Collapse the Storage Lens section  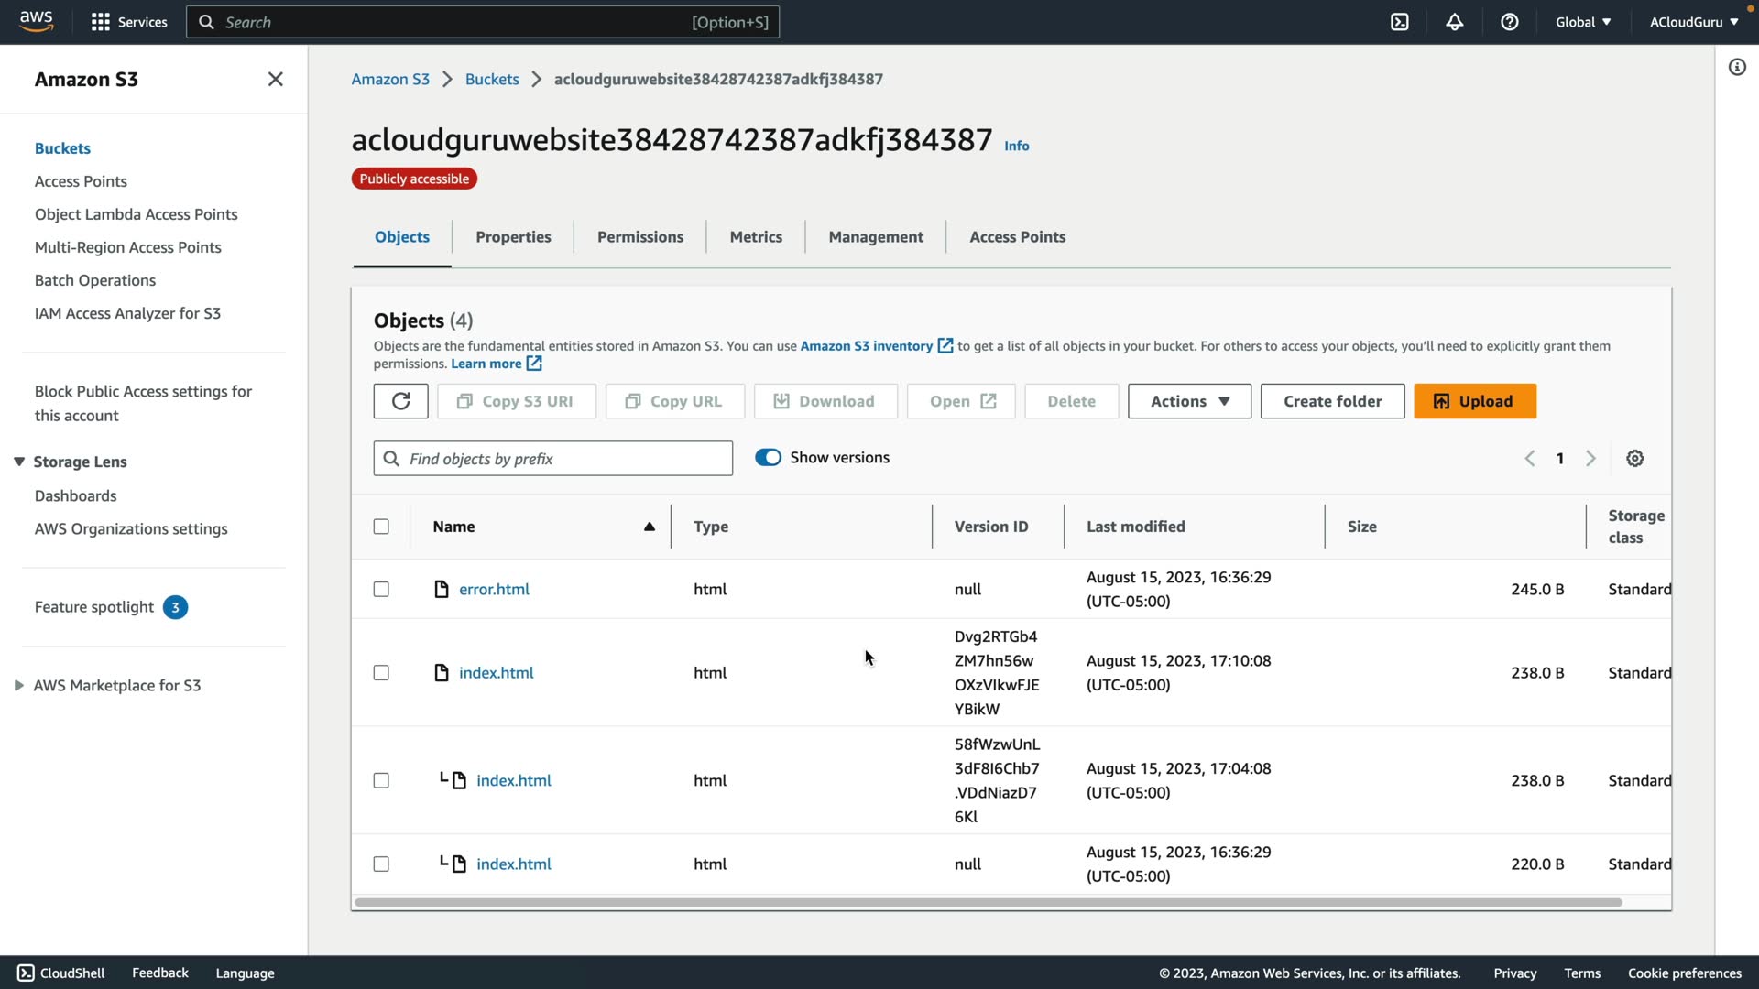click(x=19, y=462)
